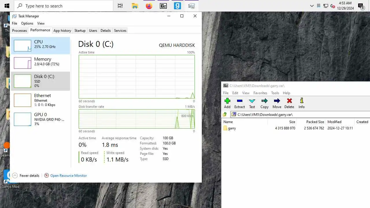The width and height of the screenshot is (370, 208).
Task: Open 7-Zip Favorites menu
Action: [x=260, y=93]
